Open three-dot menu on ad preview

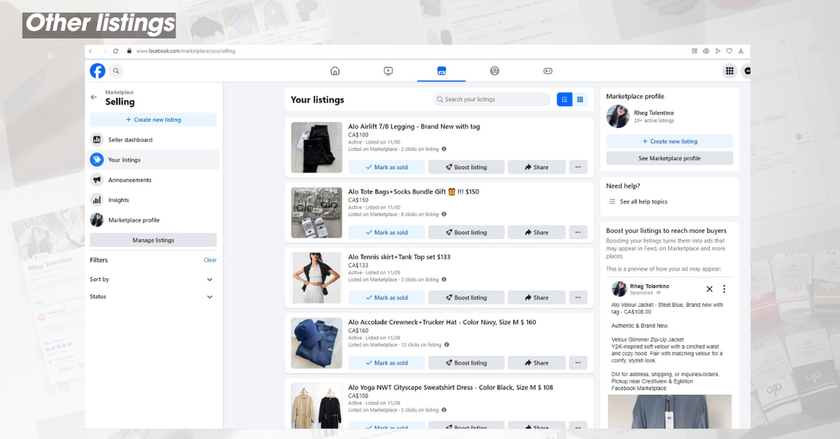click(x=724, y=289)
